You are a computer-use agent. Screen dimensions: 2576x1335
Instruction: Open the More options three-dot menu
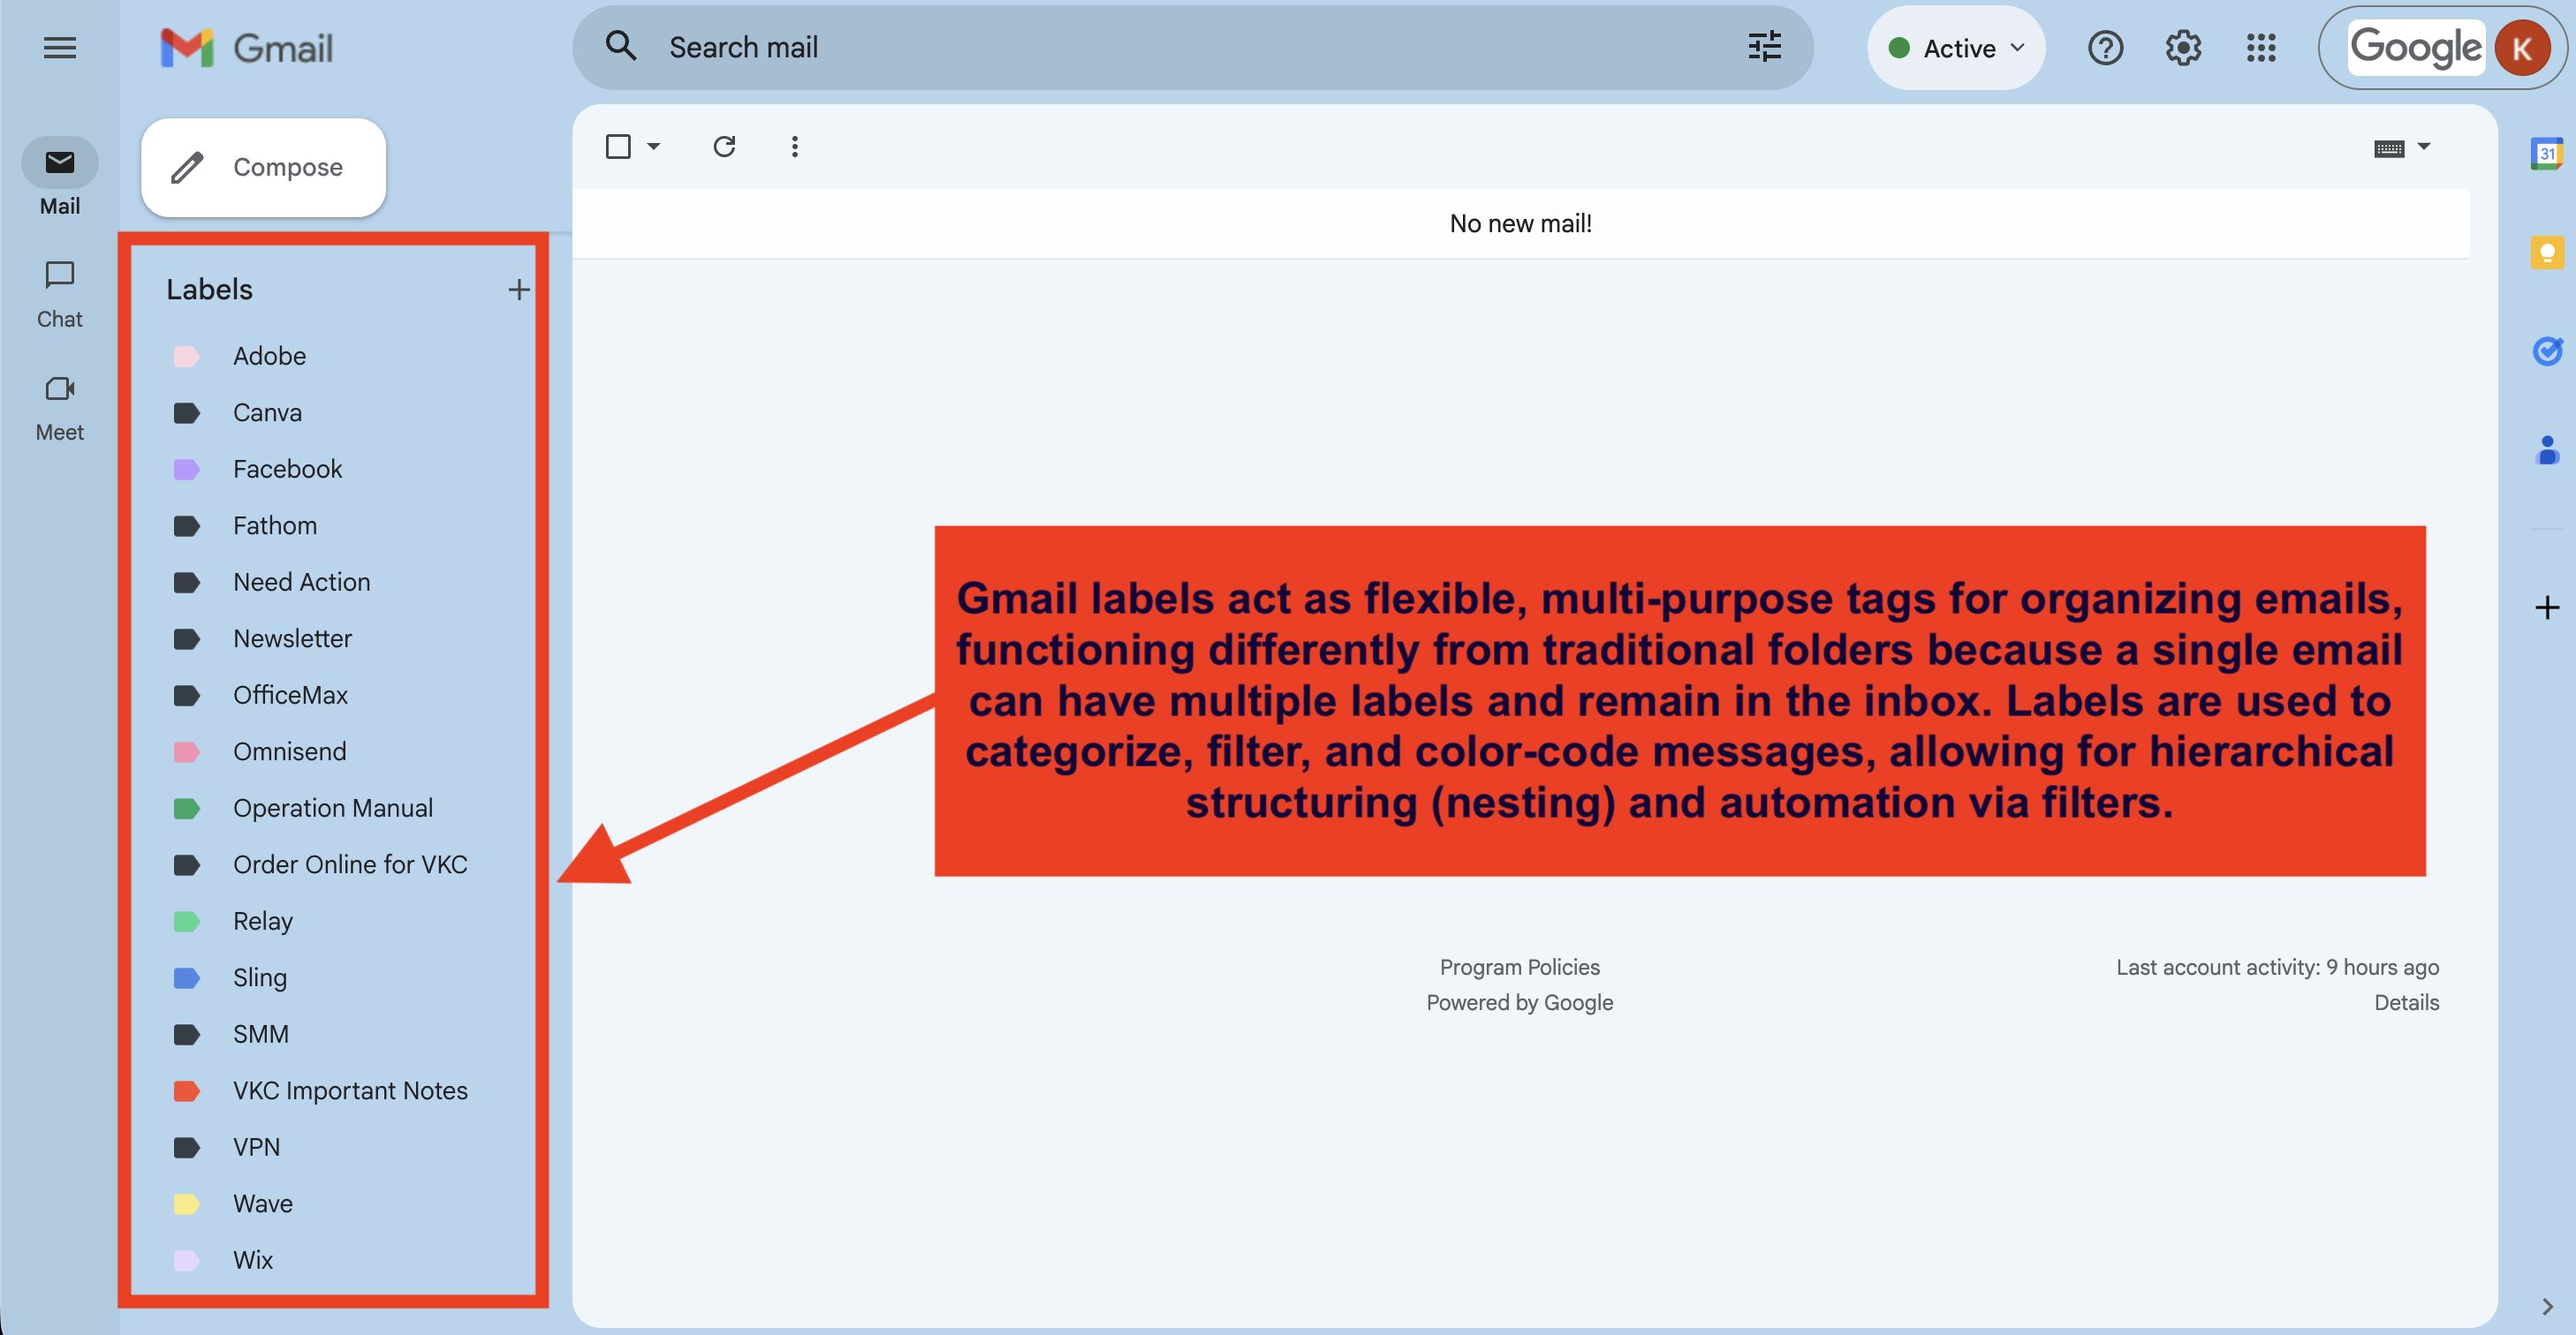[795, 147]
